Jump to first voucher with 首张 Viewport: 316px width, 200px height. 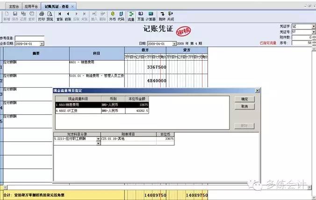(x=60, y=16)
